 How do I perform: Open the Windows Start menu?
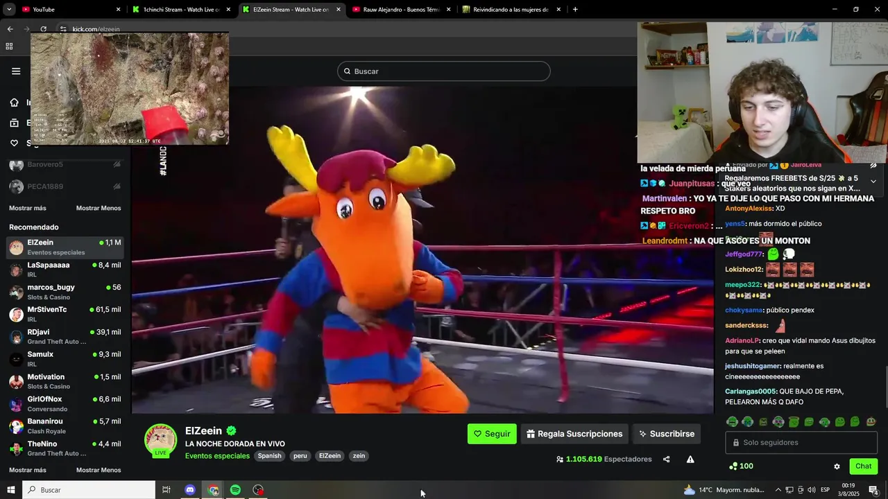10,490
